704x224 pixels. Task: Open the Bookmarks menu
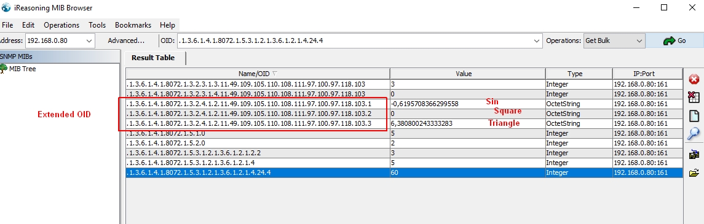[133, 25]
